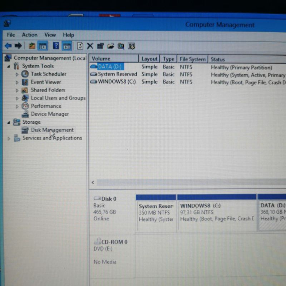Viewport: 286px width, 286px height.
Task: Click the volume list horizontal scrollbar left arrow
Action: [x=93, y=182]
